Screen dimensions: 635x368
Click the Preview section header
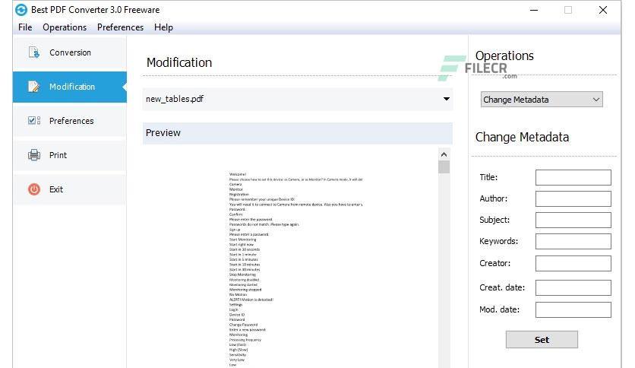pyautogui.click(x=297, y=133)
